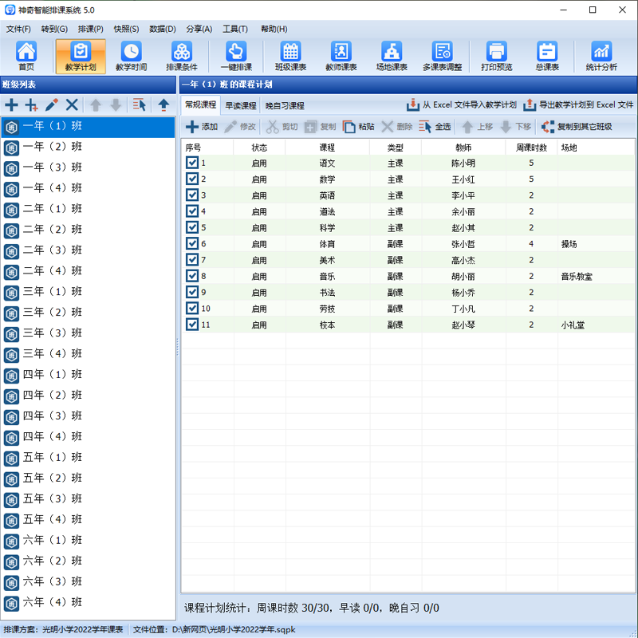638x638 pixels.
Task: Open the 班级课表 class timetable
Action: pyautogui.click(x=290, y=56)
